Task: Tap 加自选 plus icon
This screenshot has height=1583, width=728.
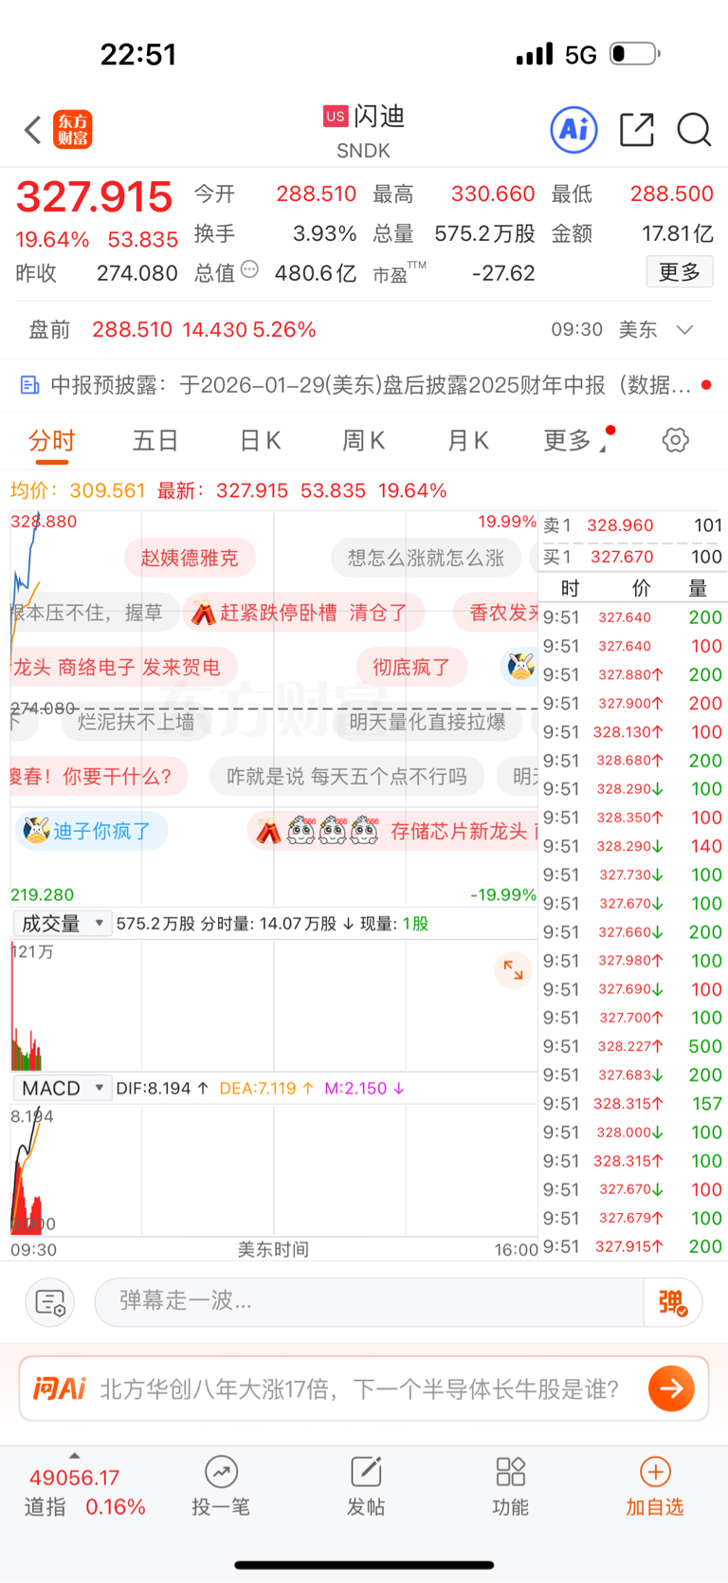Action: [x=655, y=1472]
